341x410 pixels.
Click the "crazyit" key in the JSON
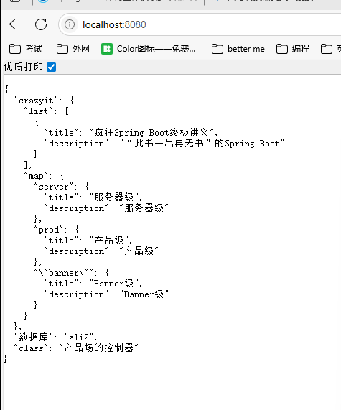tap(36, 101)
